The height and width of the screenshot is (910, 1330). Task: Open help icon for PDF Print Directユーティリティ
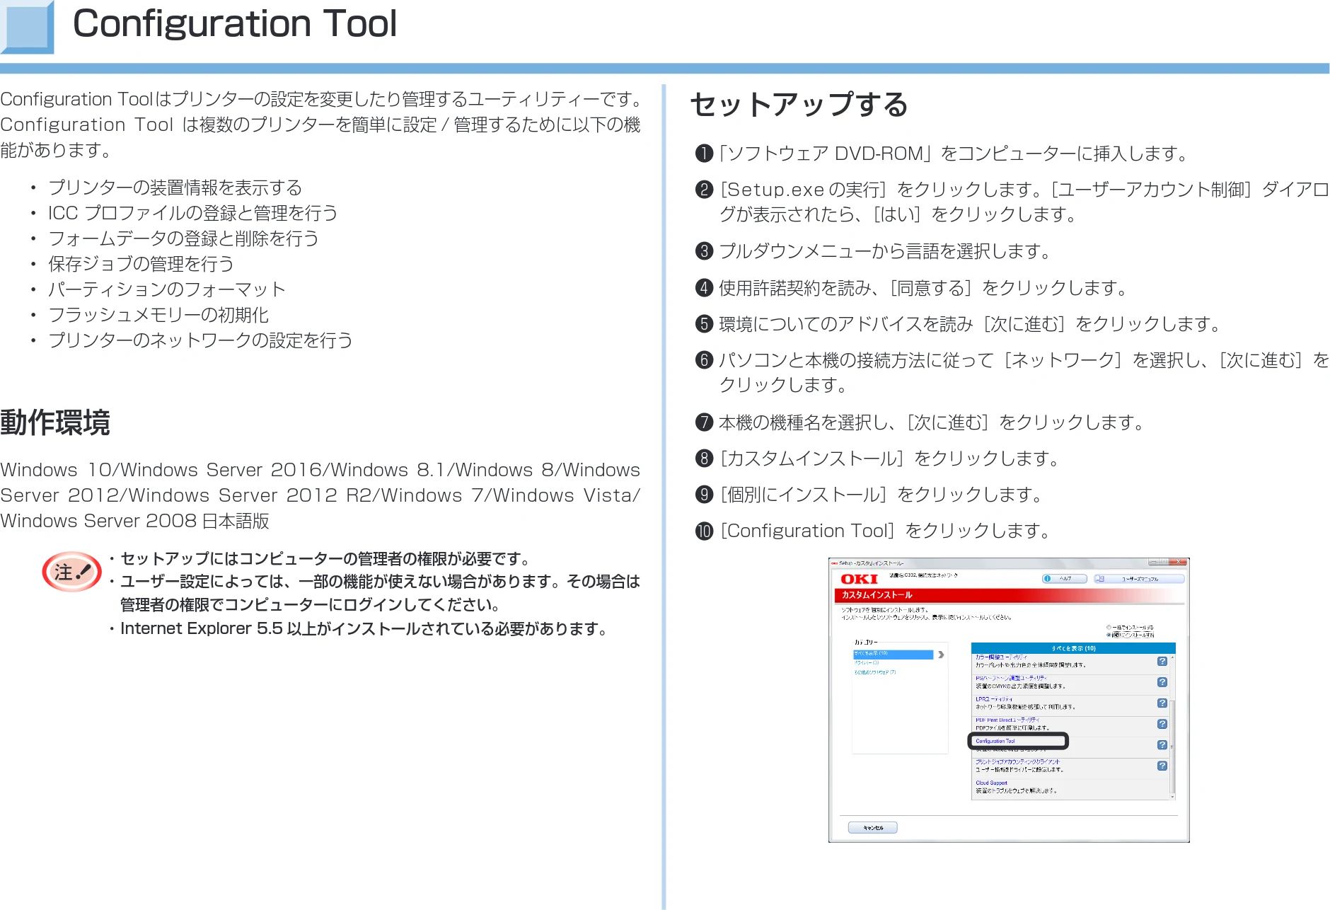coord(1162,724)
